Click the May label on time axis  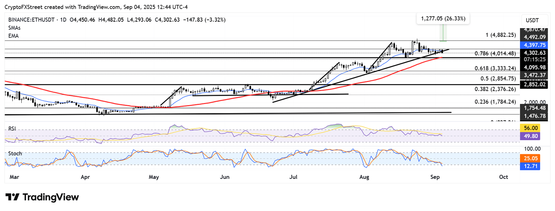pos(154,177)
